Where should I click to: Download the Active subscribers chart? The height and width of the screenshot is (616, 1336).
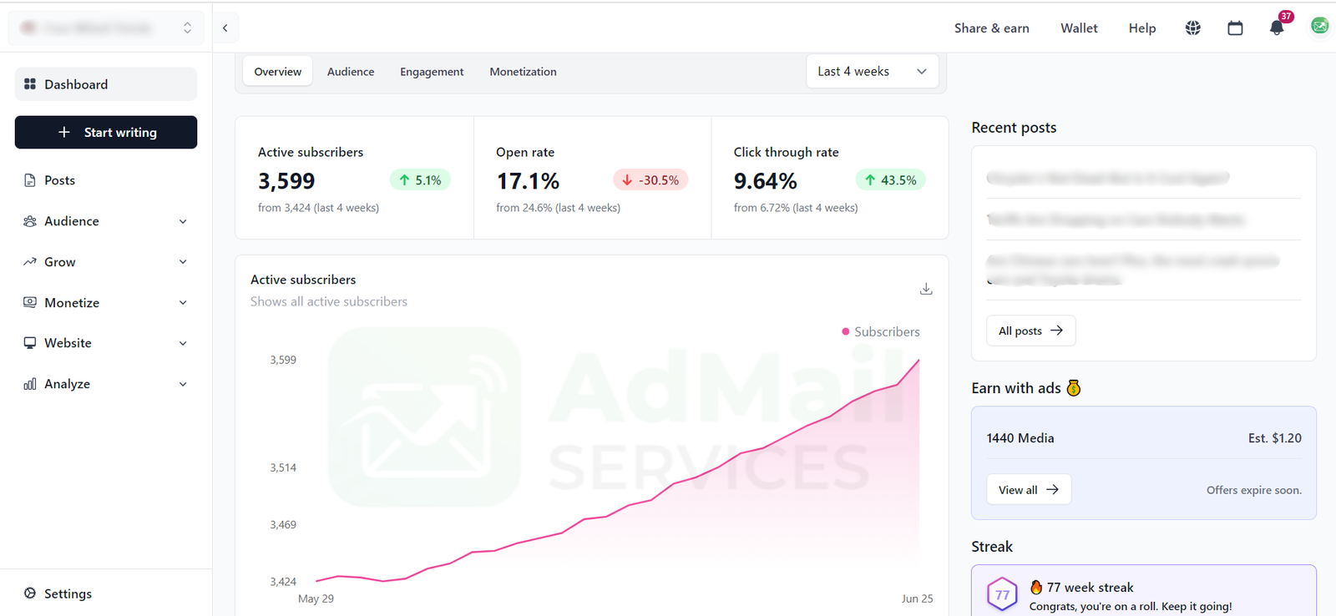point(926,289)
